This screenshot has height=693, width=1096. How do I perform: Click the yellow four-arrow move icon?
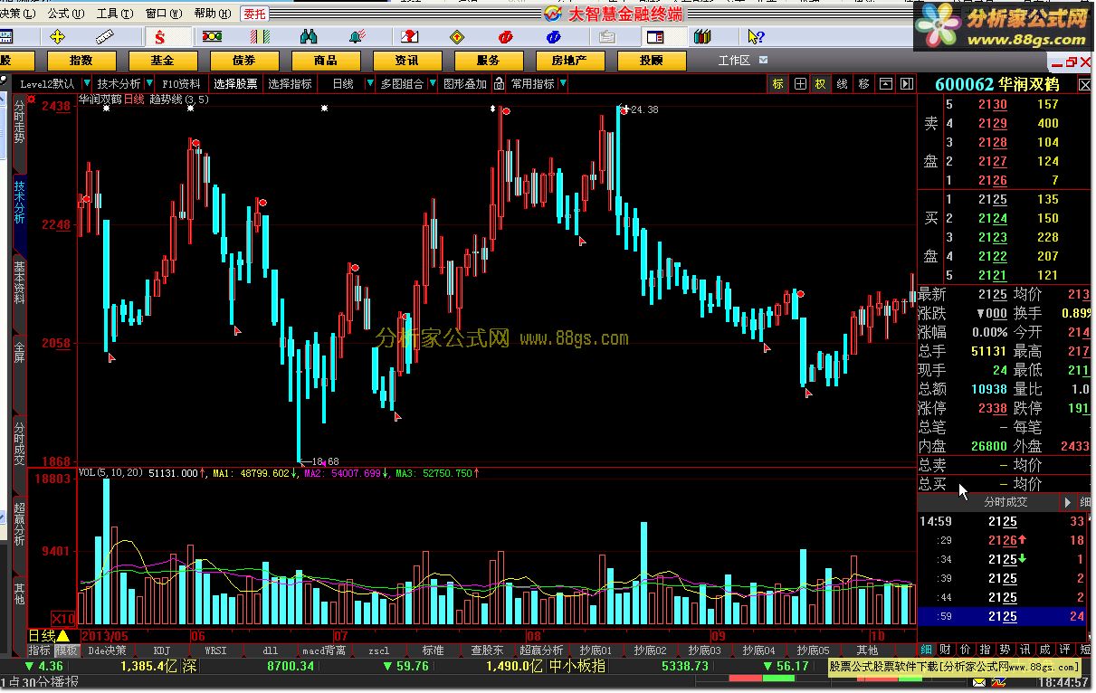point(58,37)
